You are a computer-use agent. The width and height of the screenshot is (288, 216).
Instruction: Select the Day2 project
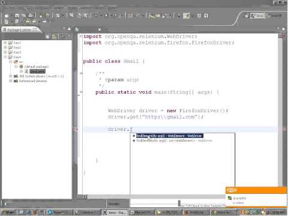point(17,47)
